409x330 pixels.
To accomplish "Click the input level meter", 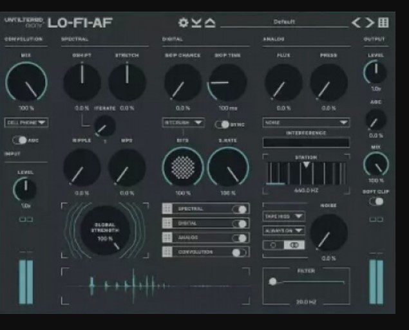I will (x=26, y=282).
